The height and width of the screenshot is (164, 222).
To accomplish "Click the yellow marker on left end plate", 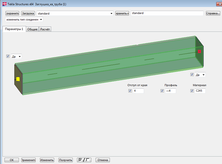I will [x=18, y=79].
